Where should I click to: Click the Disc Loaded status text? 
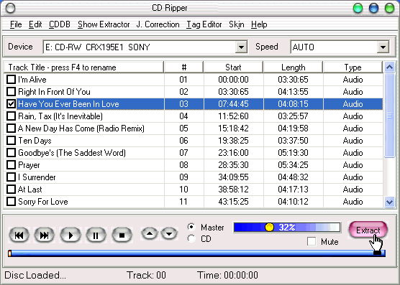pyautogui.click(x=35, y=275)
